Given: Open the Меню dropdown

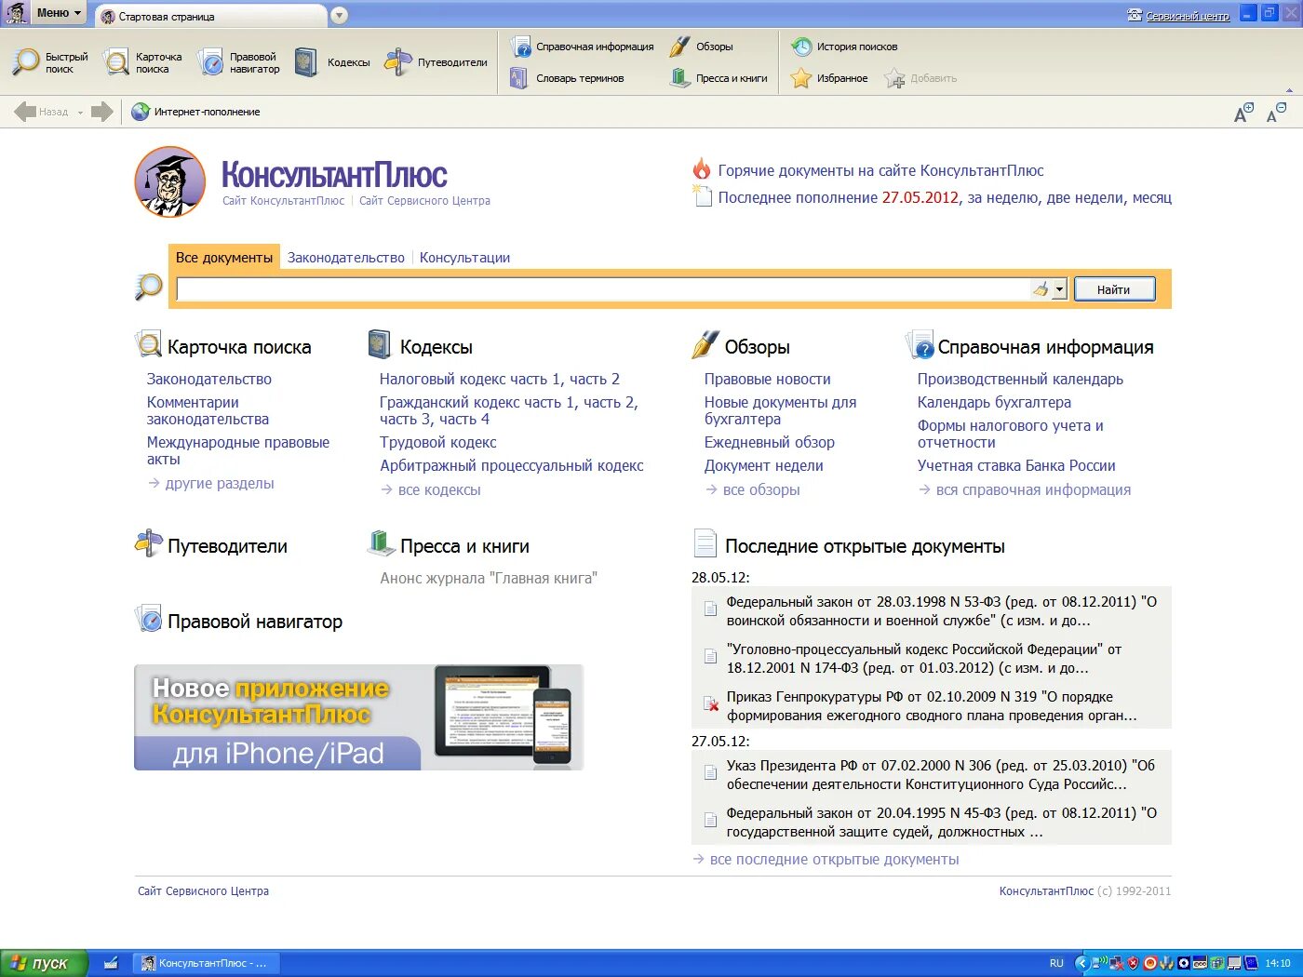Looking at the screenshot, I should point(59,13).
